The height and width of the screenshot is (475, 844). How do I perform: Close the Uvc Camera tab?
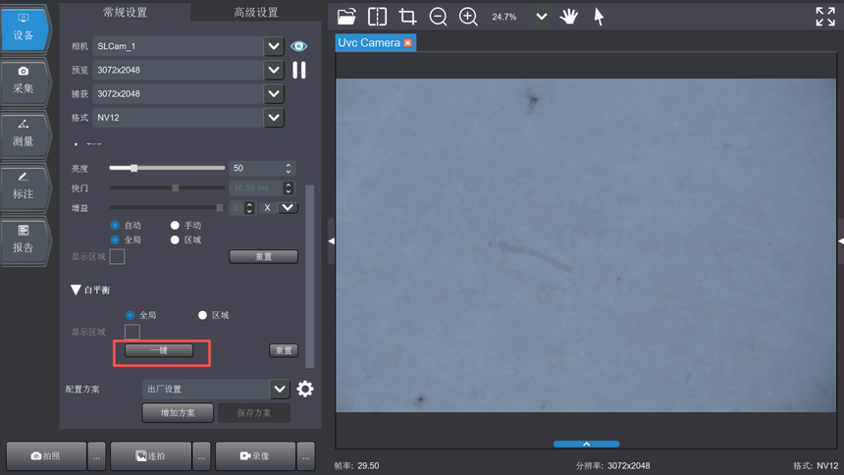click(x=408, y=43)
